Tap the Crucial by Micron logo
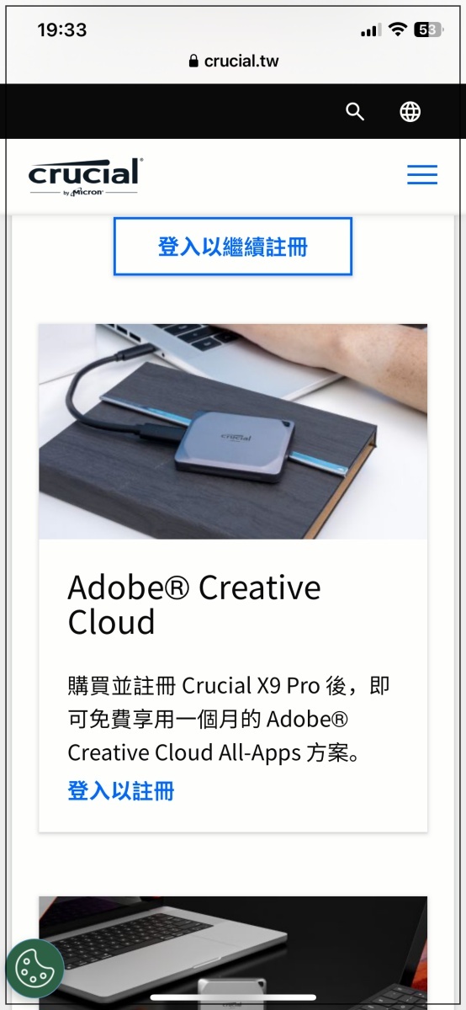 coord(85,177)
